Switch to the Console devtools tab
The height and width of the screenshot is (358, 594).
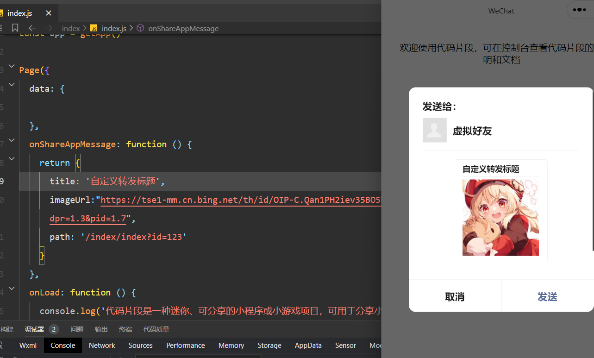click(63, 345)
